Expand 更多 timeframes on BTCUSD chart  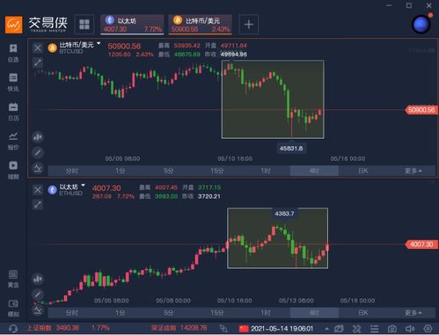tap(413, 171)
